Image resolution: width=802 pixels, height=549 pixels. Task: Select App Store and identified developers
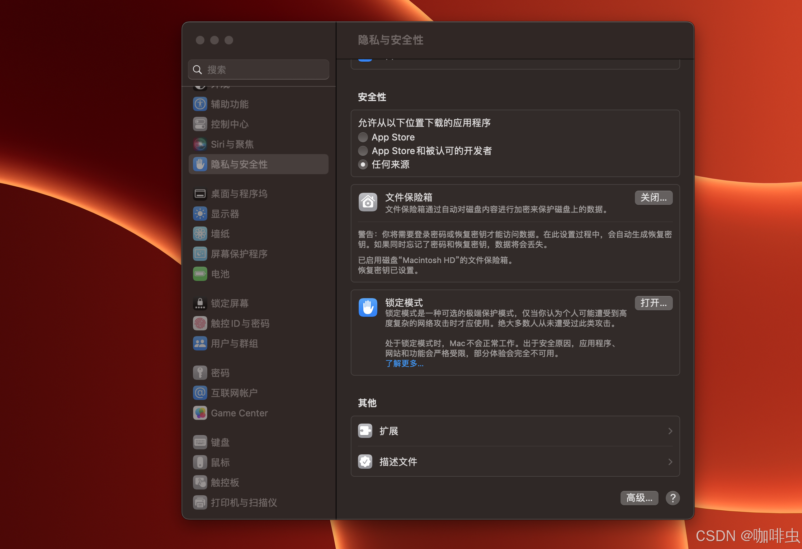click(x=363, y=151)
